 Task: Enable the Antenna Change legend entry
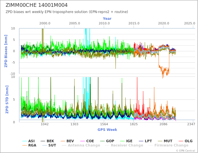point(81,145)
